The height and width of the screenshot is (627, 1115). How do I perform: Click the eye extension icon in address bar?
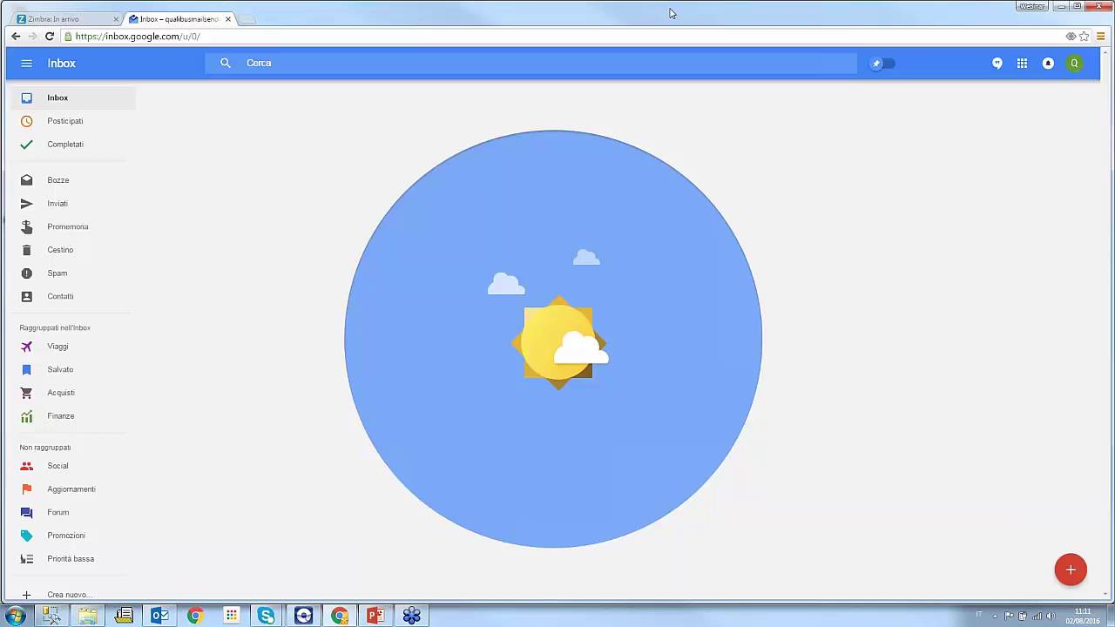[x=1071, y=37]
